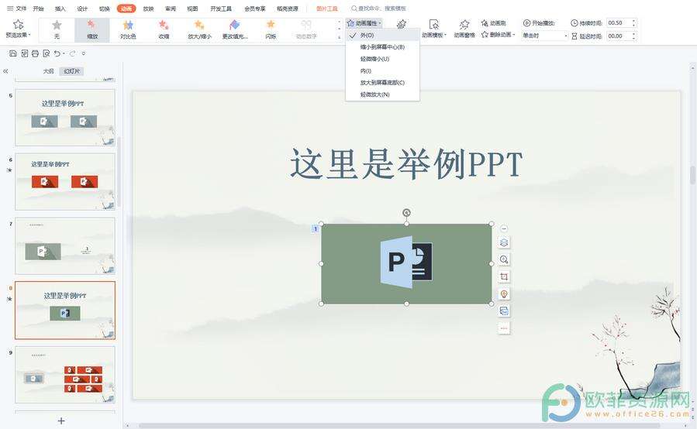Viewport: 697px width, 429px height.
Task: Choose the 闪烁 flashing animation effect
Action: [x=271, y=29]
